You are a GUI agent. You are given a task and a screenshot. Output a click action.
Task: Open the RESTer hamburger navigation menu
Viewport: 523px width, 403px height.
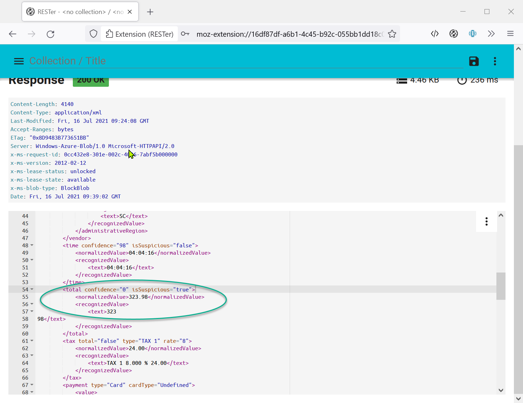19,61
